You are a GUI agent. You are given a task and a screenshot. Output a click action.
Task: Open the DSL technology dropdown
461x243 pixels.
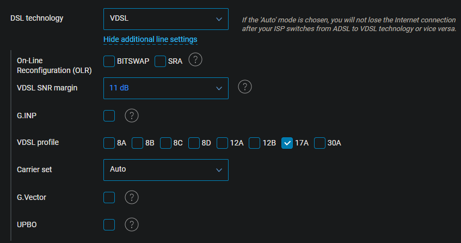point(166,19)
